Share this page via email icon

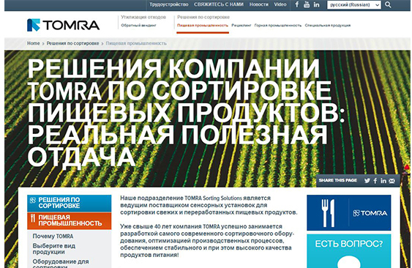[392, 181]
